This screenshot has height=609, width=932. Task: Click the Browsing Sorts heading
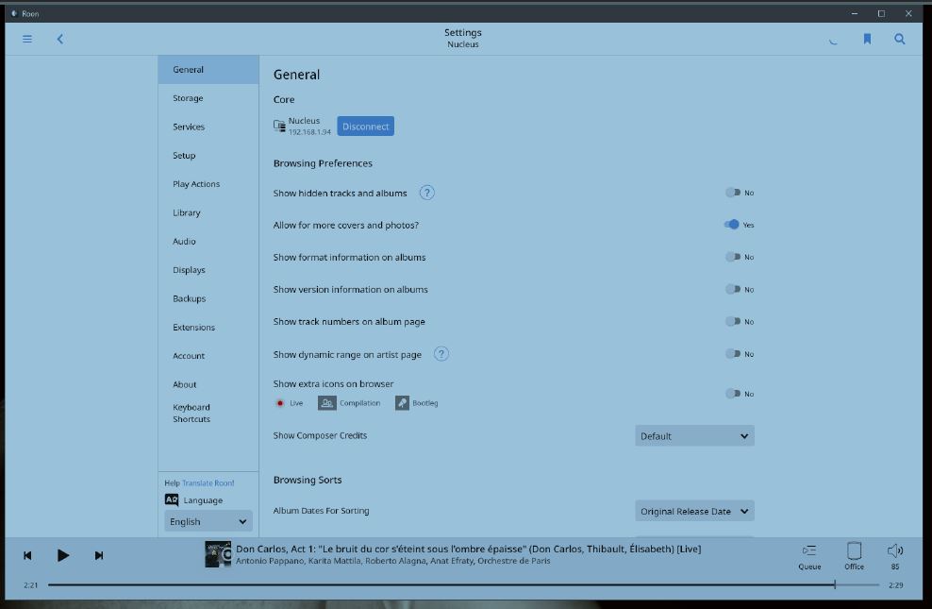pyautogui.click(x=308, y=480)
